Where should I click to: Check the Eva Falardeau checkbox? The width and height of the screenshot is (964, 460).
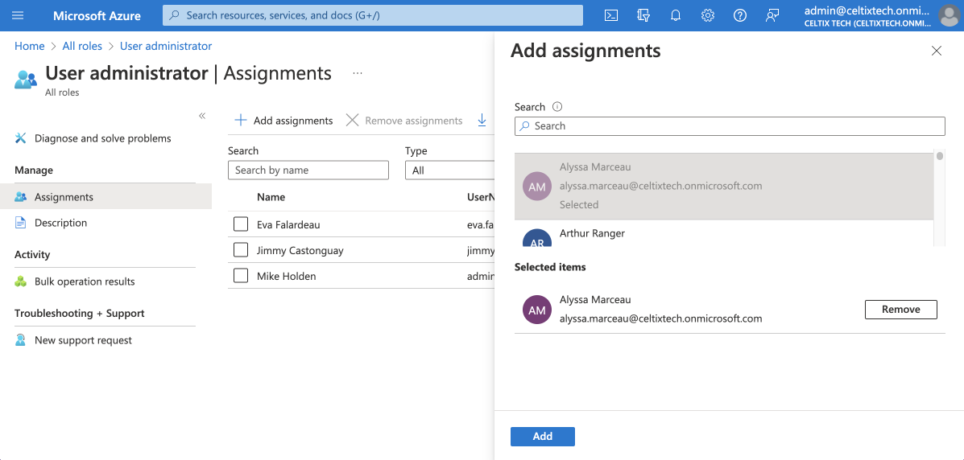(241, 224)
